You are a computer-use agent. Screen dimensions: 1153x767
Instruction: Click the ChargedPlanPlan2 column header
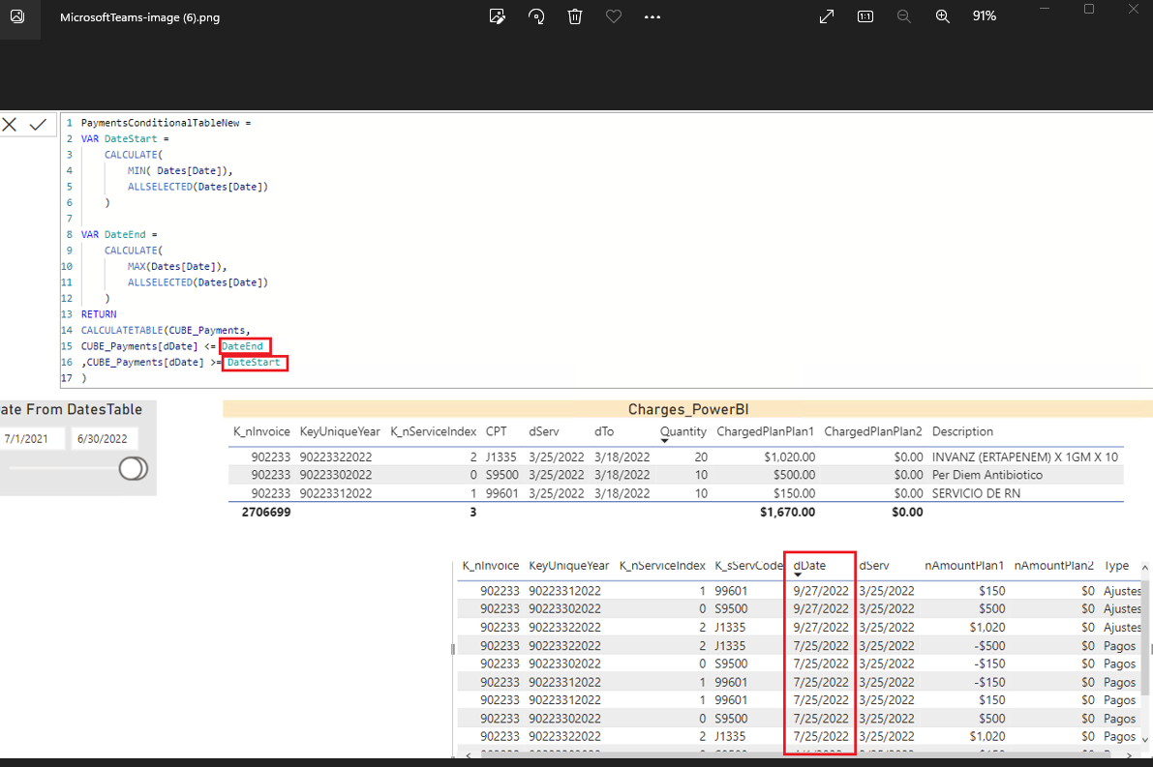pos(873,431)
